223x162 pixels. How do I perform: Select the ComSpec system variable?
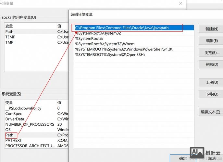14,114
